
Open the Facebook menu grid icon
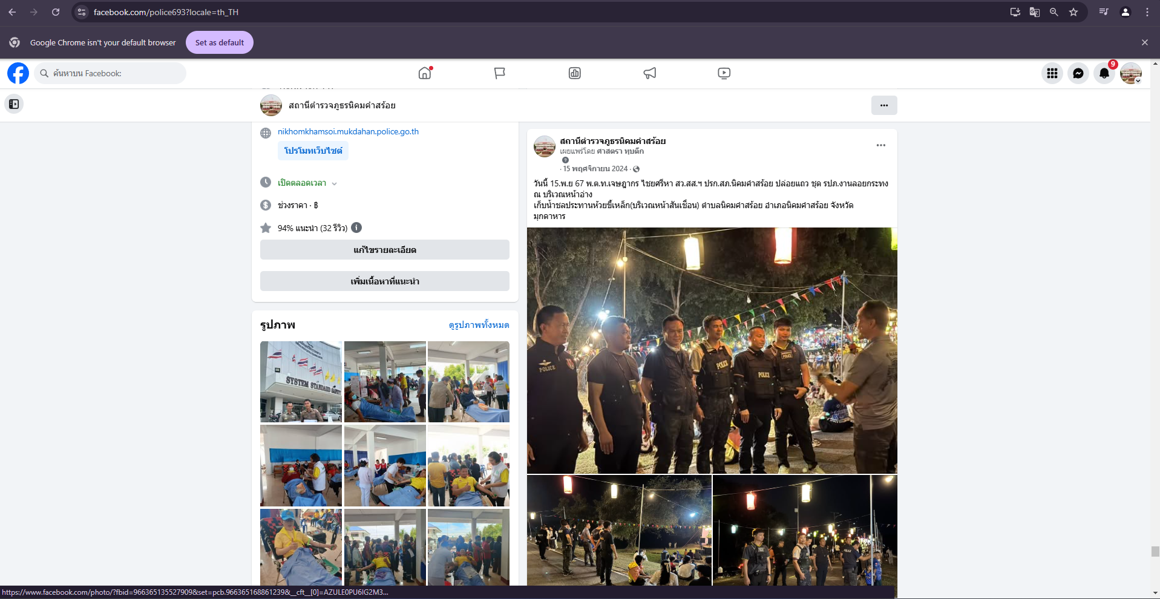coord(1052,73)
